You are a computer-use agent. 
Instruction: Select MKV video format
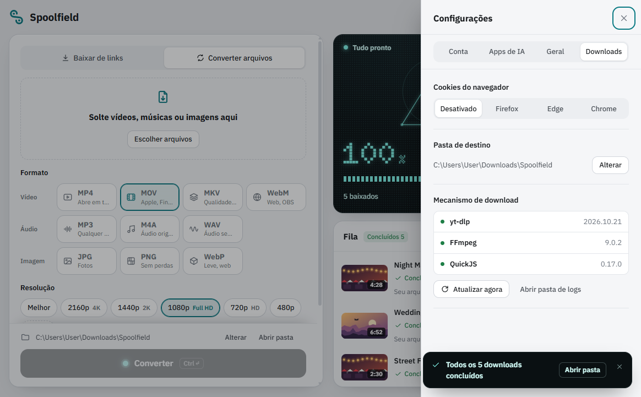(x=213, y=197)
